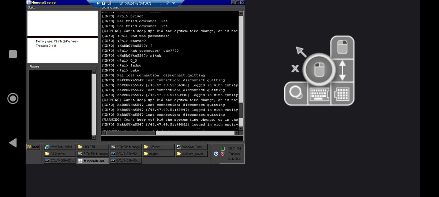Viewport: 439px width, 197px height.
Task: Tap the Android home circle button
Action: click(13, 98)
